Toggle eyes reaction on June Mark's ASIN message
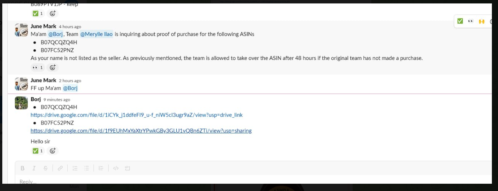The width and height of the screenshot is (498, 191). click(38, 68)
